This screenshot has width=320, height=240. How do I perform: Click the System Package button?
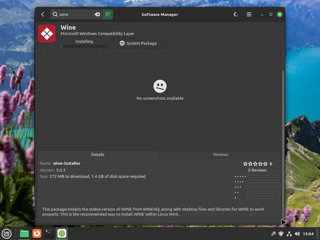[138, 43]
